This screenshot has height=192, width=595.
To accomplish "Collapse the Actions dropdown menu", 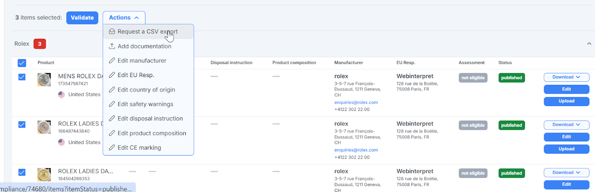I will pyautogui.click(x=124, y=17).
